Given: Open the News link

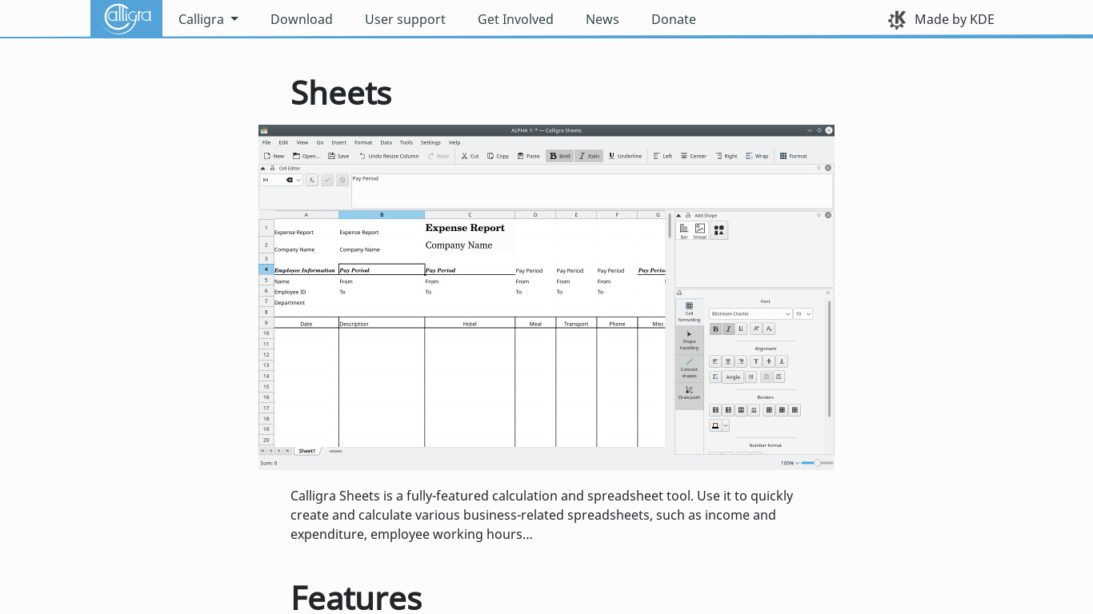Looking at the screenshot, I should [603, 19].
